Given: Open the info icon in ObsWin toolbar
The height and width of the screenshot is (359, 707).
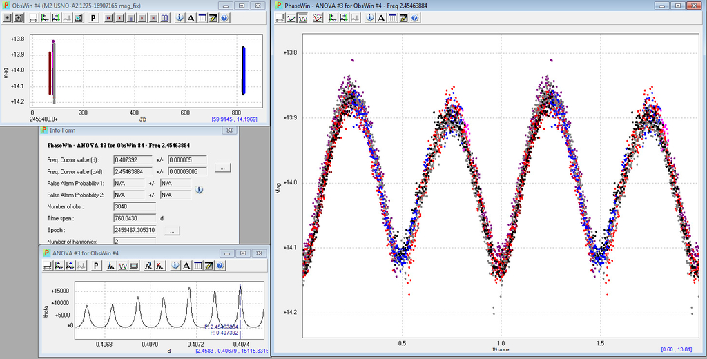Looking at the screenshot, I should pyautogui.click(x=180, y=18).
